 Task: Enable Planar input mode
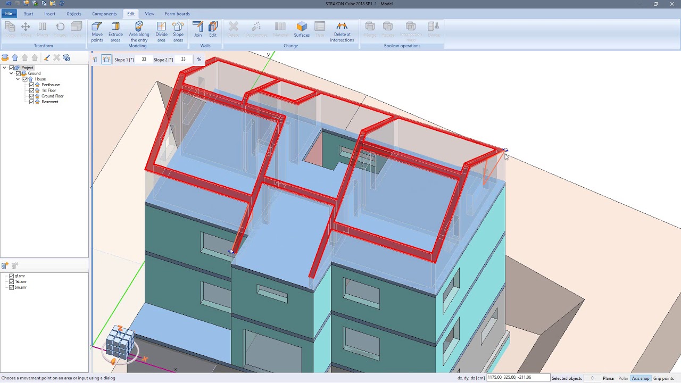point(609,378)
